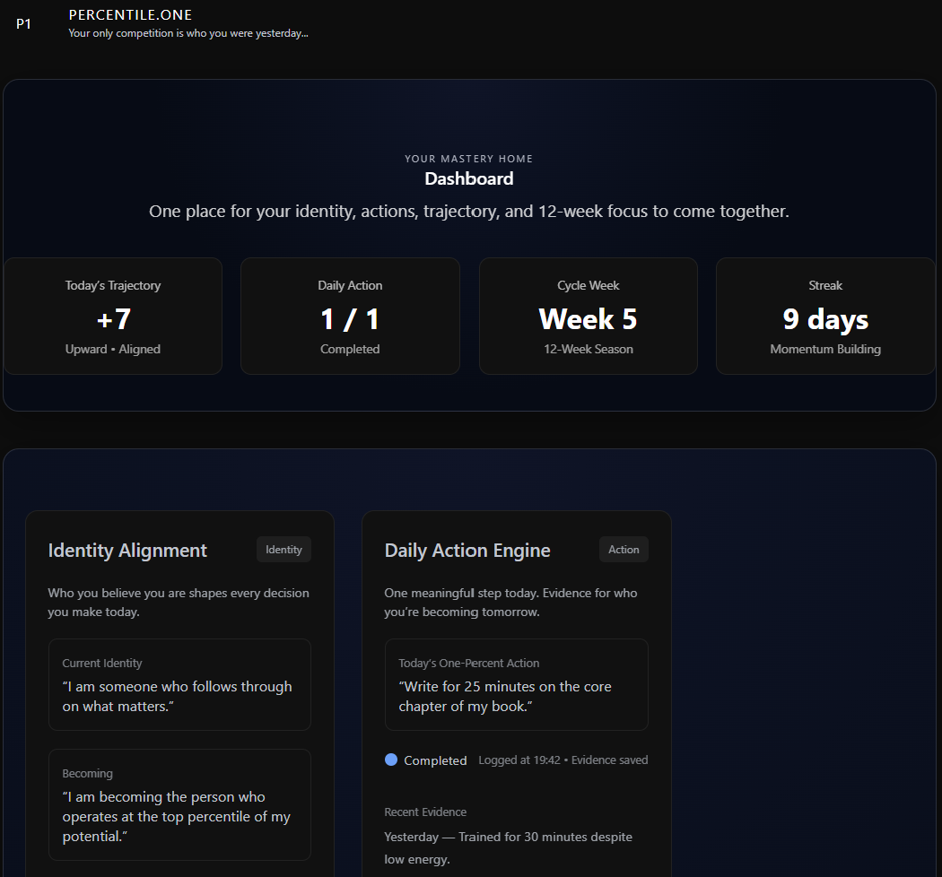Click the blue Completed status dot
The height and width of the screenshot is (877, 942).
pos(391,760)
